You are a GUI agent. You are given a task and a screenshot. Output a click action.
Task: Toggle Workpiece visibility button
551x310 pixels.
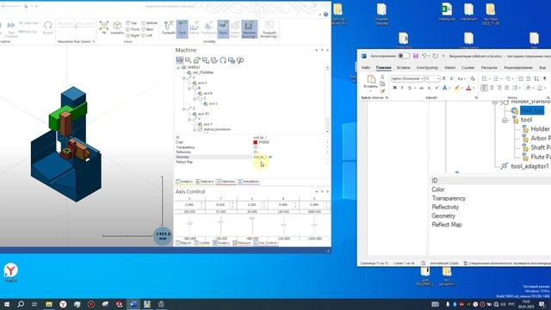click(x=208, y=28)
